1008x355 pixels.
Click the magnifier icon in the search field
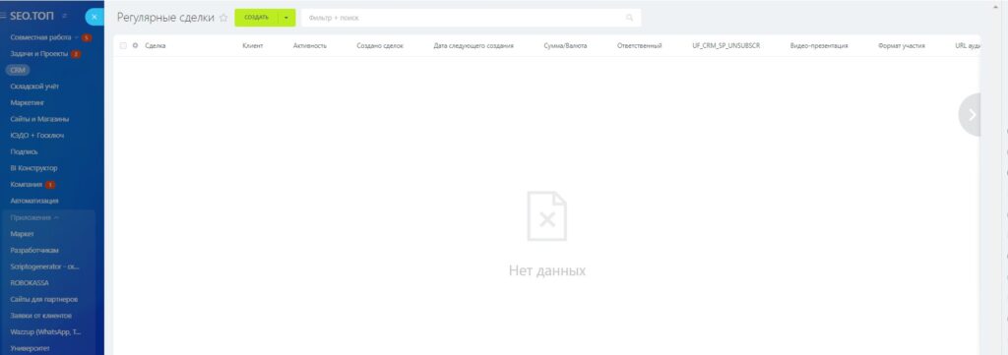coord(629,18)
